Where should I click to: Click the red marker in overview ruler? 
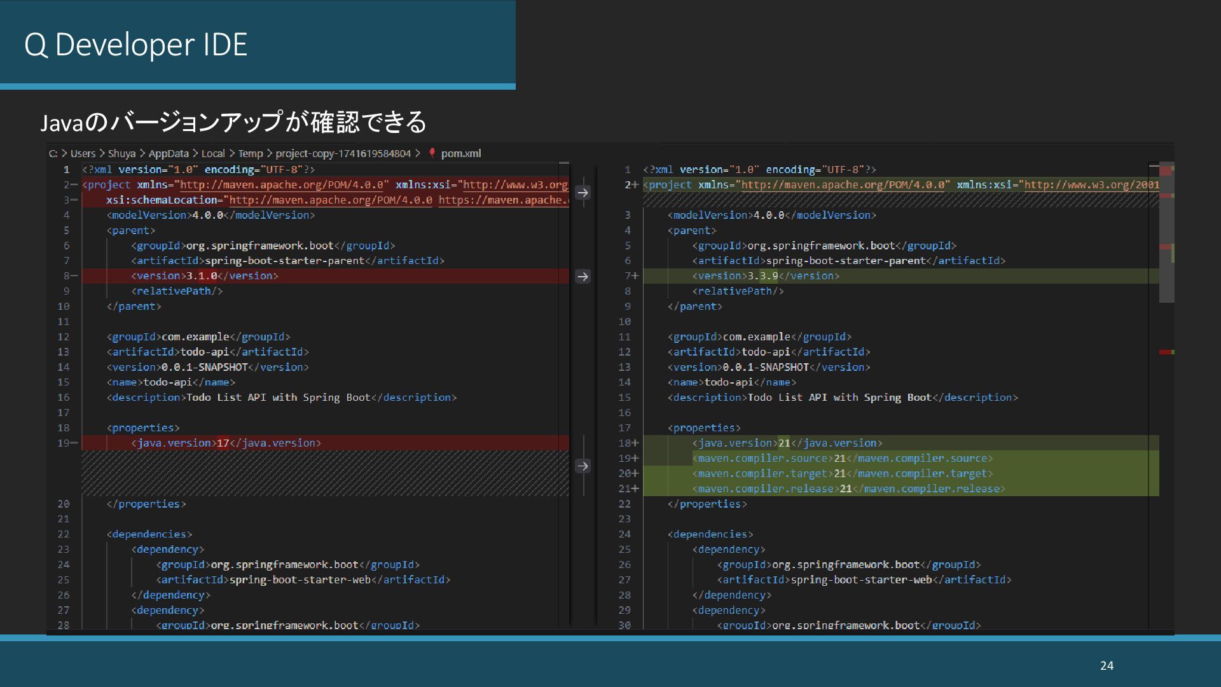[1165, 352]
